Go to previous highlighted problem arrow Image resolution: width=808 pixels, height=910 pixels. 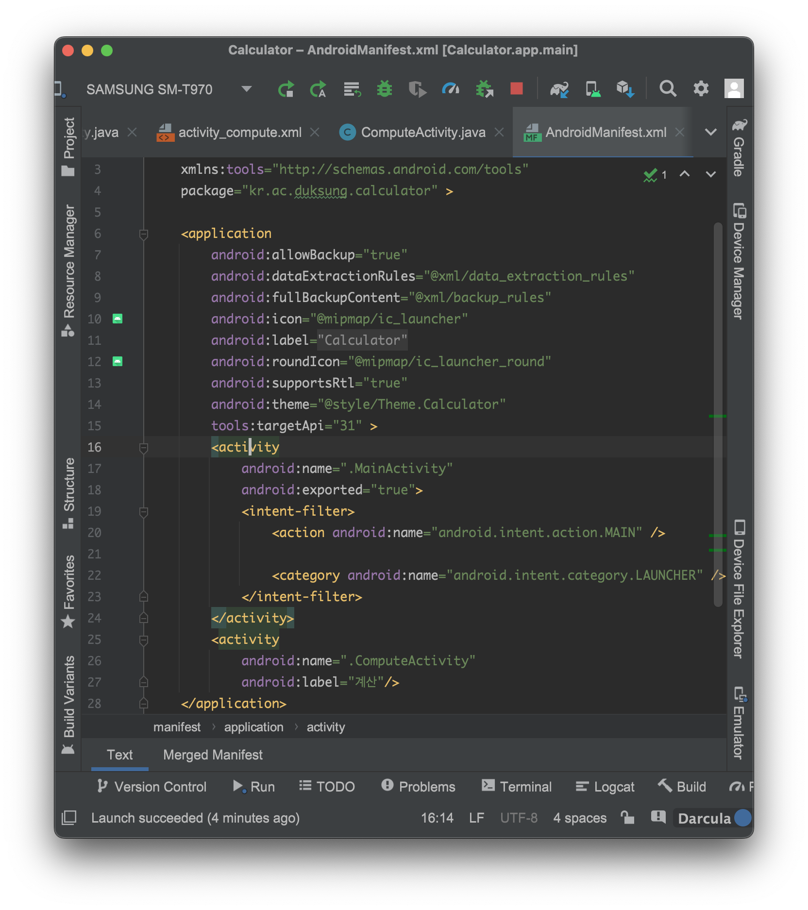point(685,174)
